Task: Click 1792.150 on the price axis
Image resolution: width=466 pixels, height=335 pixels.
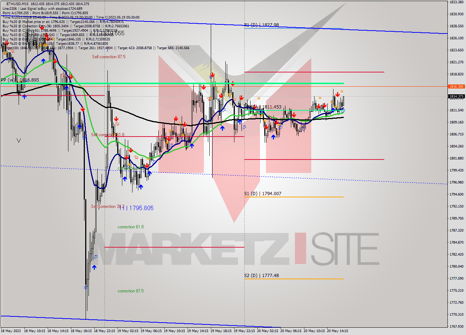Action: [456, 206]
